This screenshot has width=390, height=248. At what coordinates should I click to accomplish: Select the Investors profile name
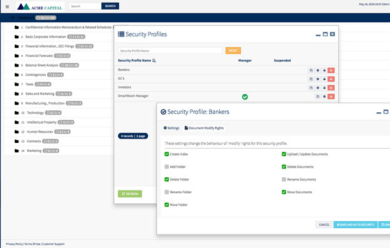[124, 87]
